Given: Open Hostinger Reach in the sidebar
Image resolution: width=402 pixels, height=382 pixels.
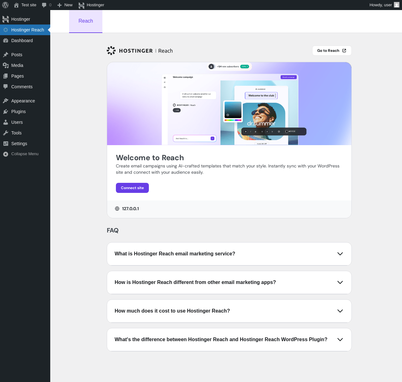Looking at the screenshot, I should tap(25, 30).
